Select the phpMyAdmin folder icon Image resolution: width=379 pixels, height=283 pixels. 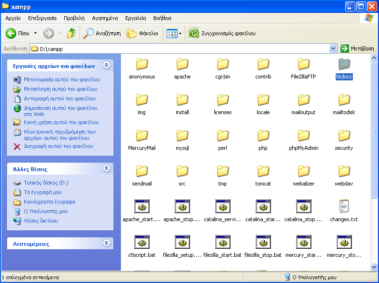click(x=304, y=135)
